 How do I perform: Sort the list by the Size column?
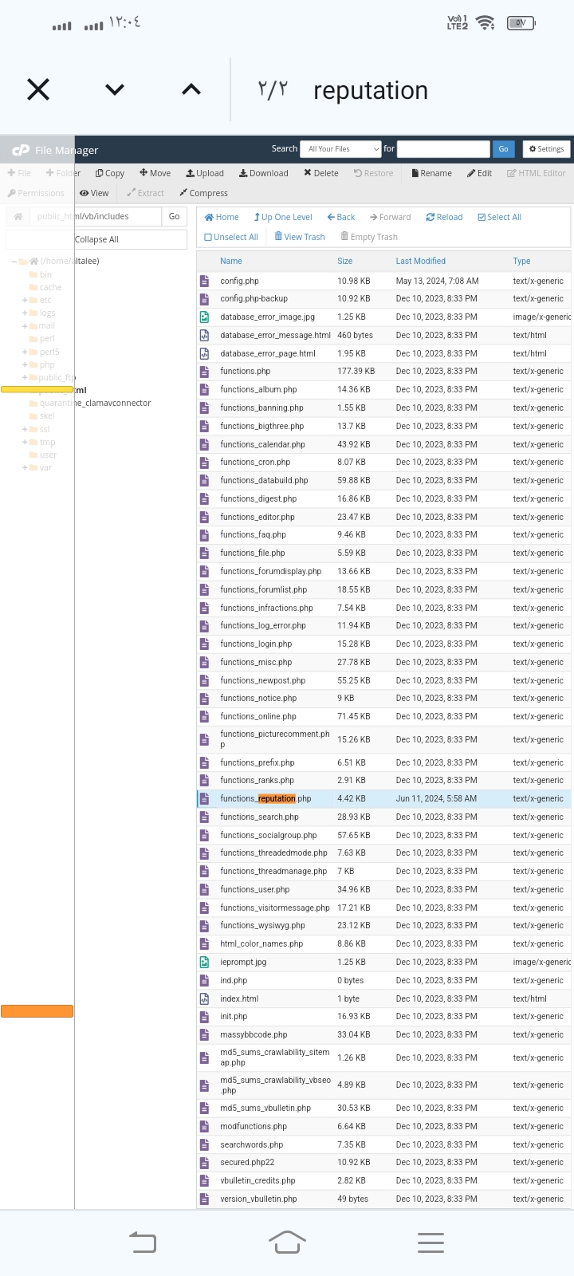(x=345, y=261)
